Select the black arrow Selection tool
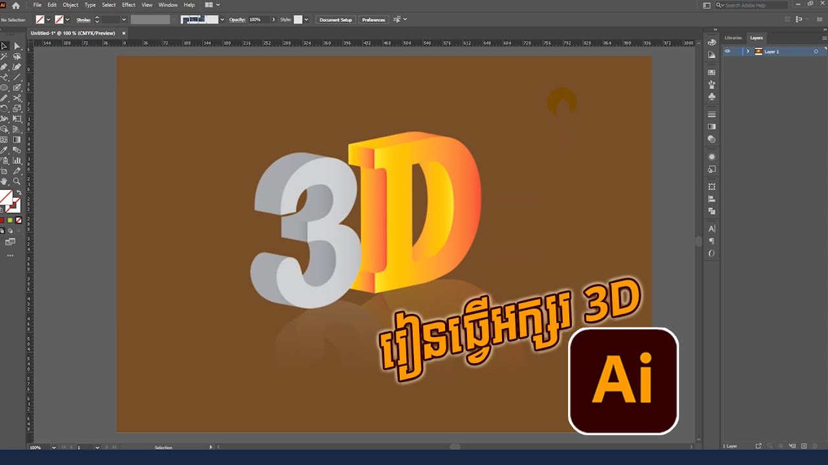This screenshot has height=465, width=828. (x=4, y=46)
